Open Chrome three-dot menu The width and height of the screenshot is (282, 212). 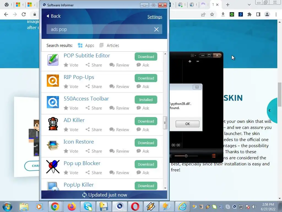[x=276, y=14]
